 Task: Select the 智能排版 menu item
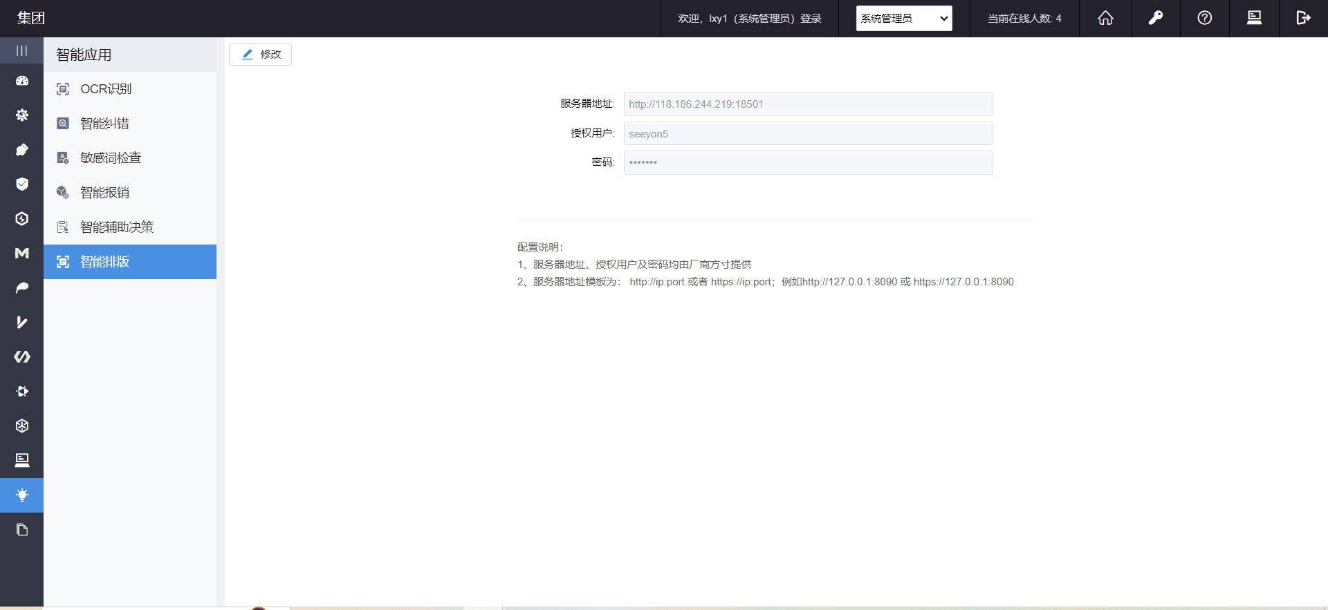(130, 262)
